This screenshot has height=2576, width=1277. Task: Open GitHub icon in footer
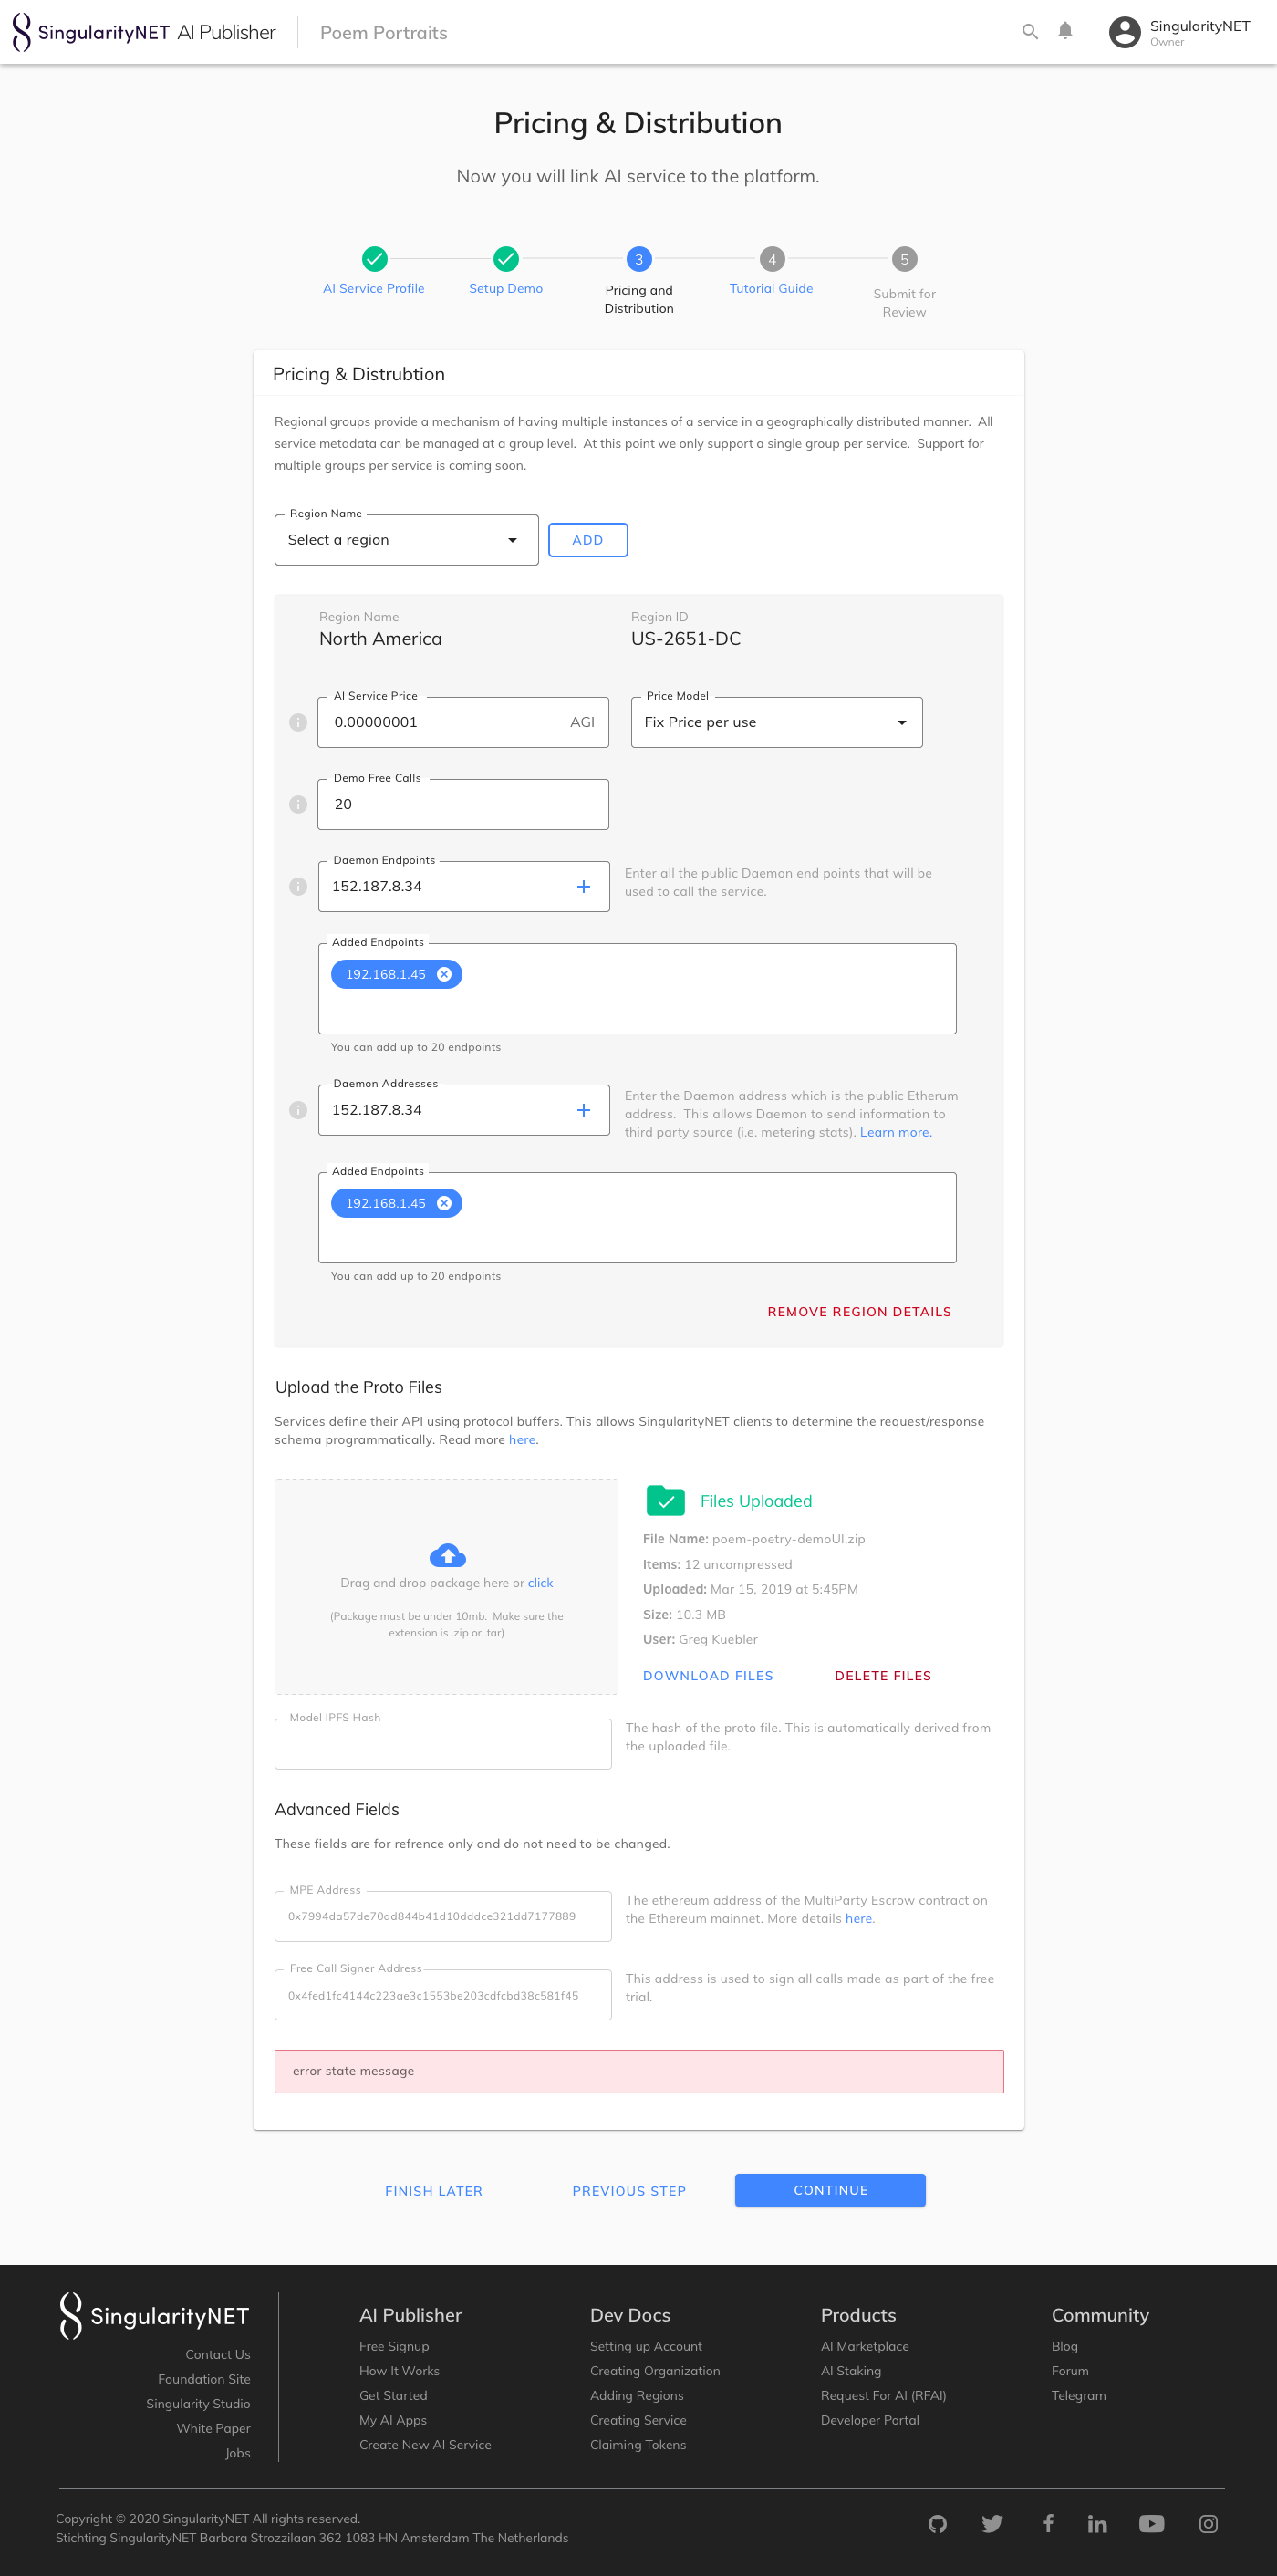click(x=937, y=2524)
